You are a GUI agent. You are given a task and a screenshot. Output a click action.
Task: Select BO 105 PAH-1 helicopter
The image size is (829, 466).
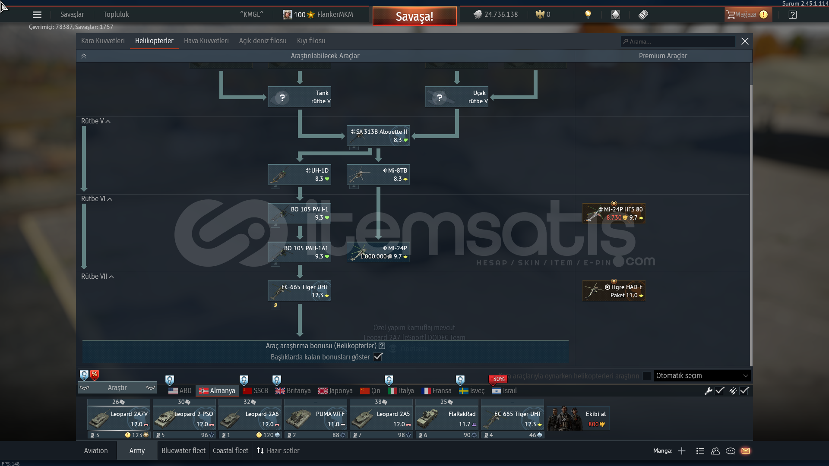click(300, 213)
